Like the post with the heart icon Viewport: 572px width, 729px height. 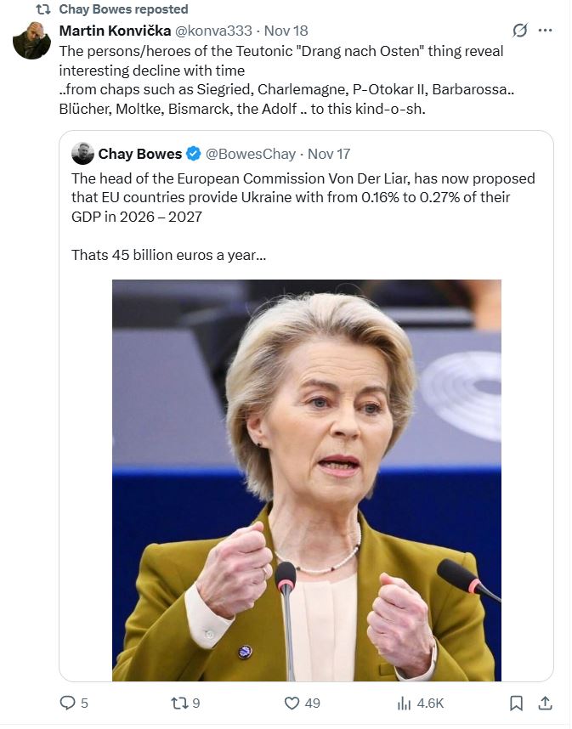click(292, 703)
